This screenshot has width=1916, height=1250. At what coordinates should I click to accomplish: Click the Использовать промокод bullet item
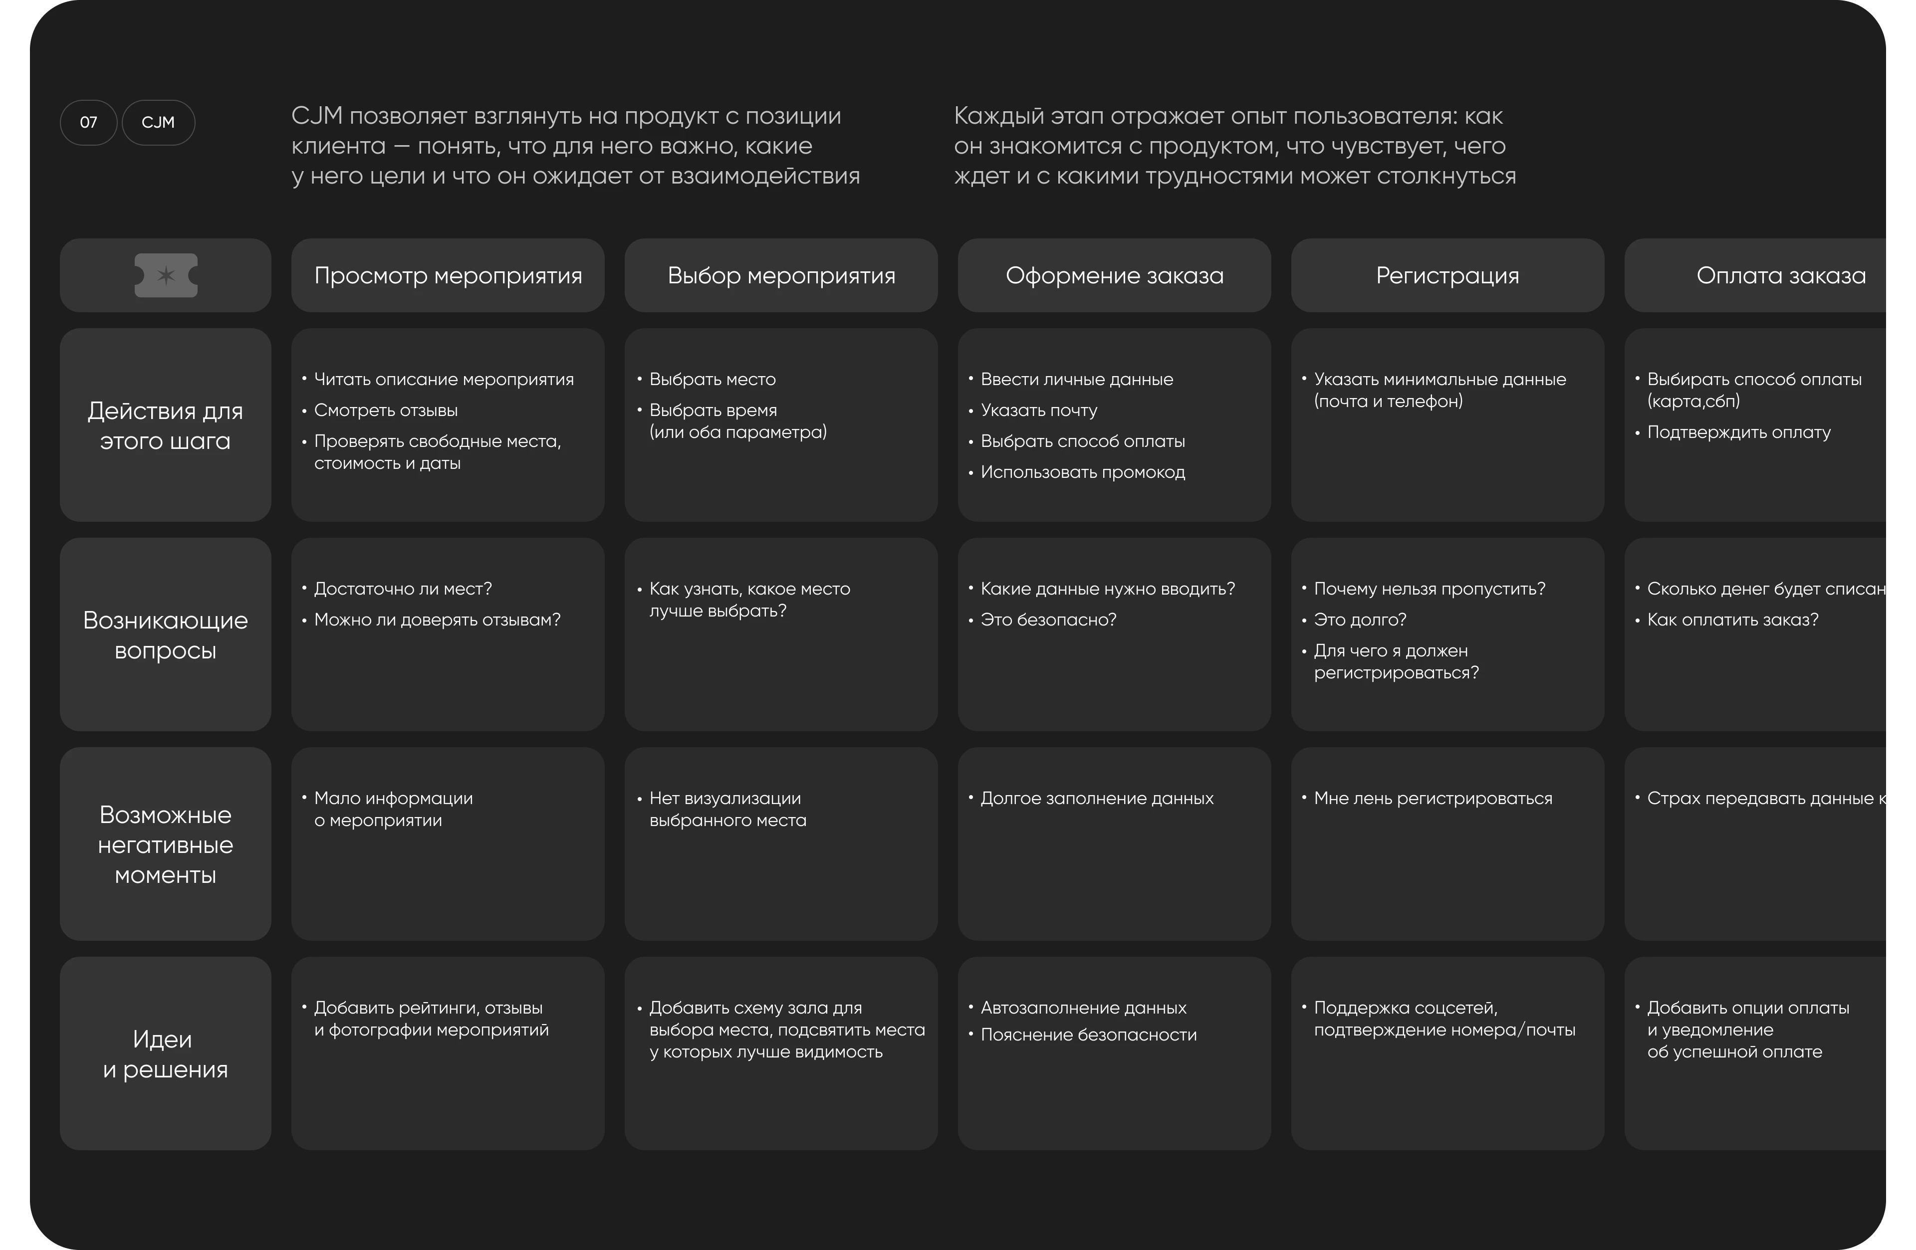(x=1082, y=472)
